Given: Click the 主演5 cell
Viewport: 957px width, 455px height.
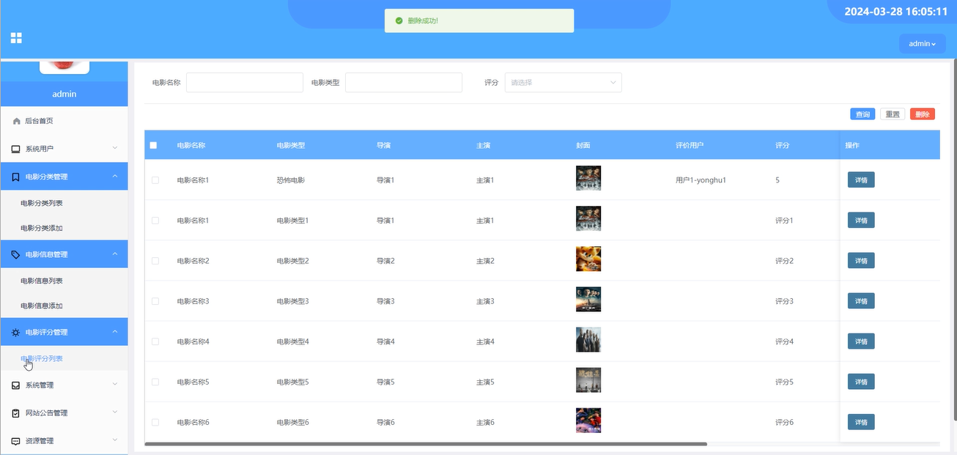Looking at the screenshot, I should pos(485,382).
